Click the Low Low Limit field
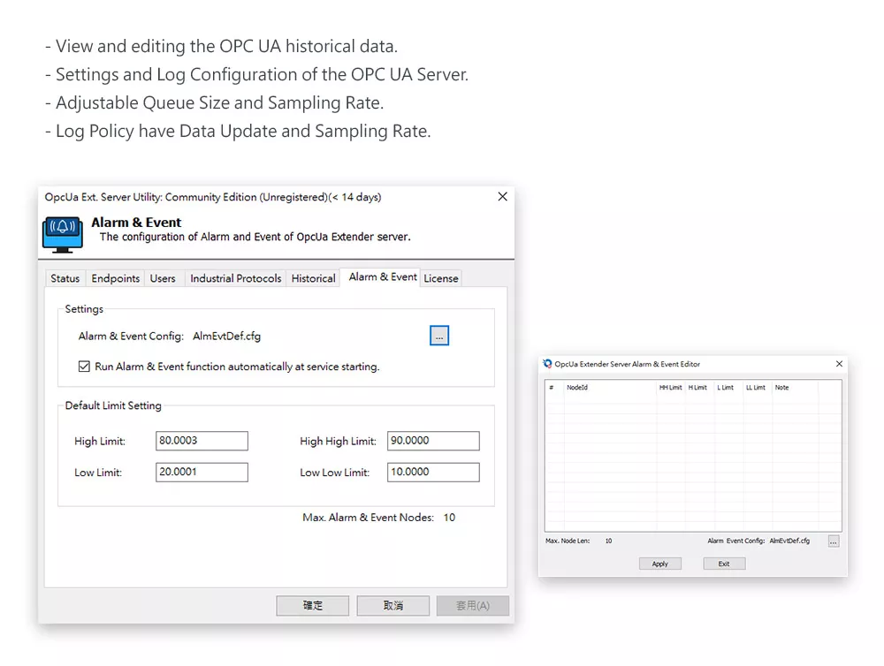The width and height of the screenshot is (884, 666). tap(433, 473)
